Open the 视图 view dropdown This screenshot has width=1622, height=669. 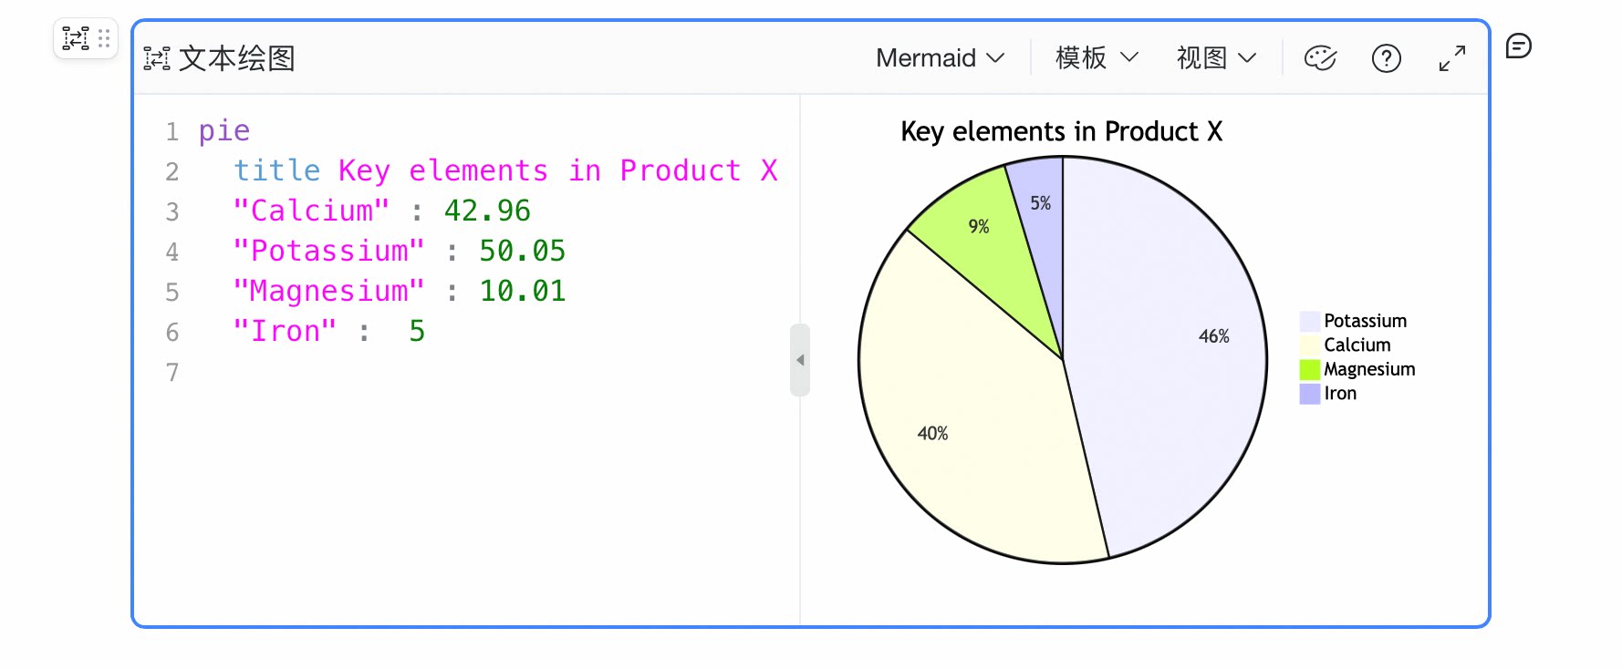click(x=1217, y=58)
